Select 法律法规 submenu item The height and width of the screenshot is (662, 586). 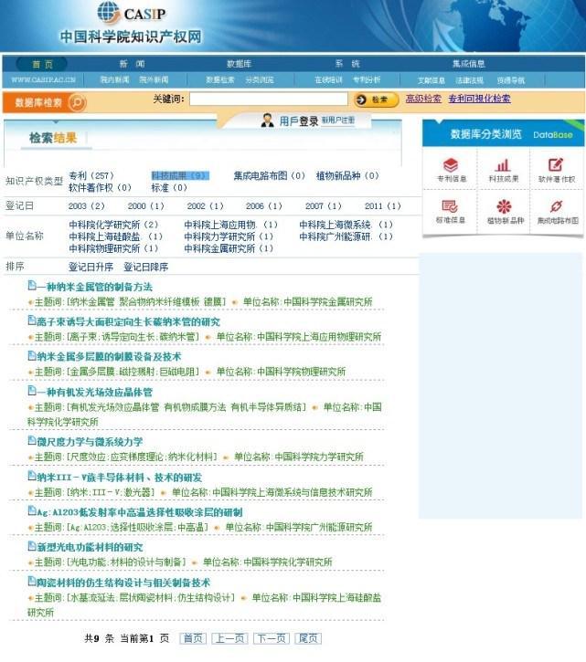point(470,80)
